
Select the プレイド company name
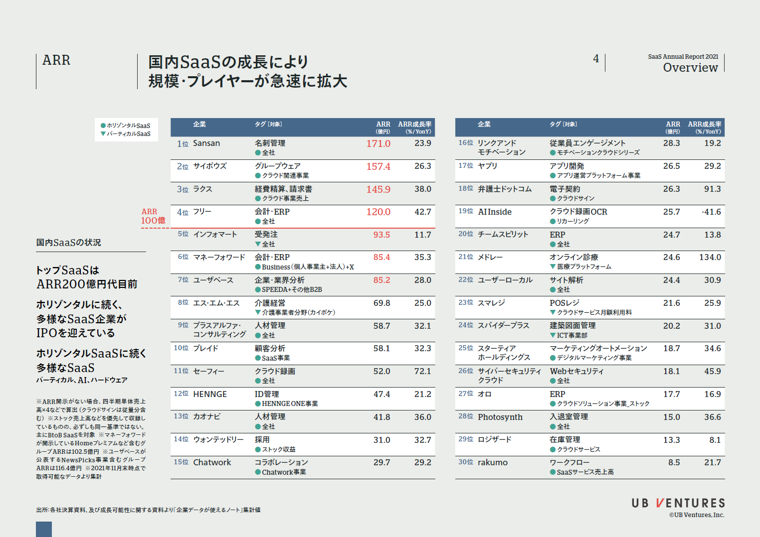[x=206, y=348]
